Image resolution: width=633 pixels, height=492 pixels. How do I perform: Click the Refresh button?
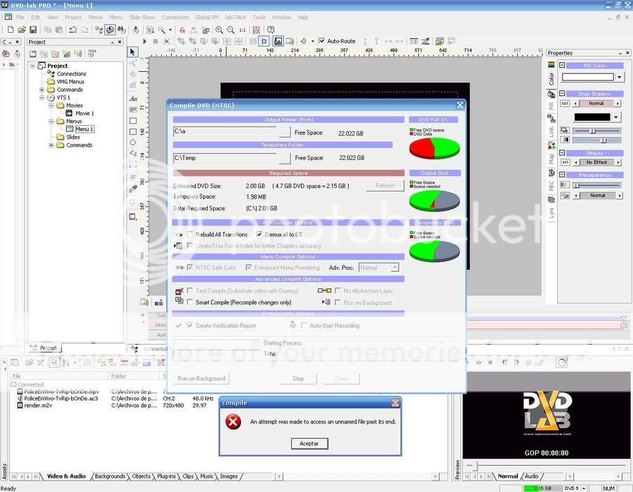[385, 186]
